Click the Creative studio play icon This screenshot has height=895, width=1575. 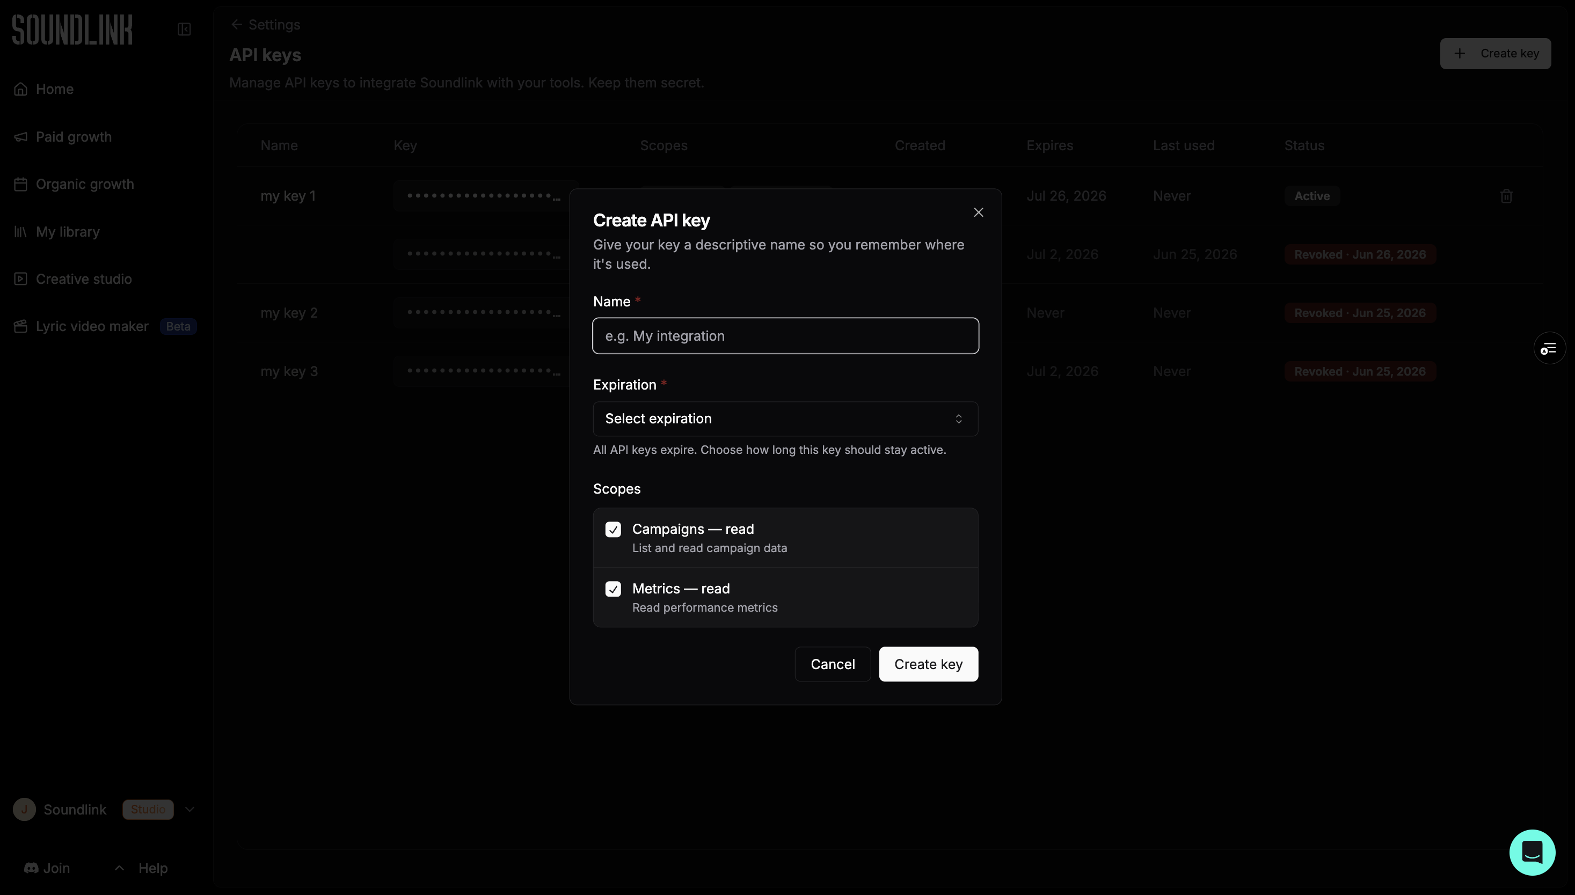[x=20, y=279]
